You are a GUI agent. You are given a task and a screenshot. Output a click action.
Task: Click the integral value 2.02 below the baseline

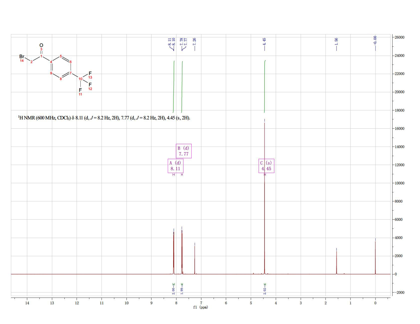(x=265, y=291)
